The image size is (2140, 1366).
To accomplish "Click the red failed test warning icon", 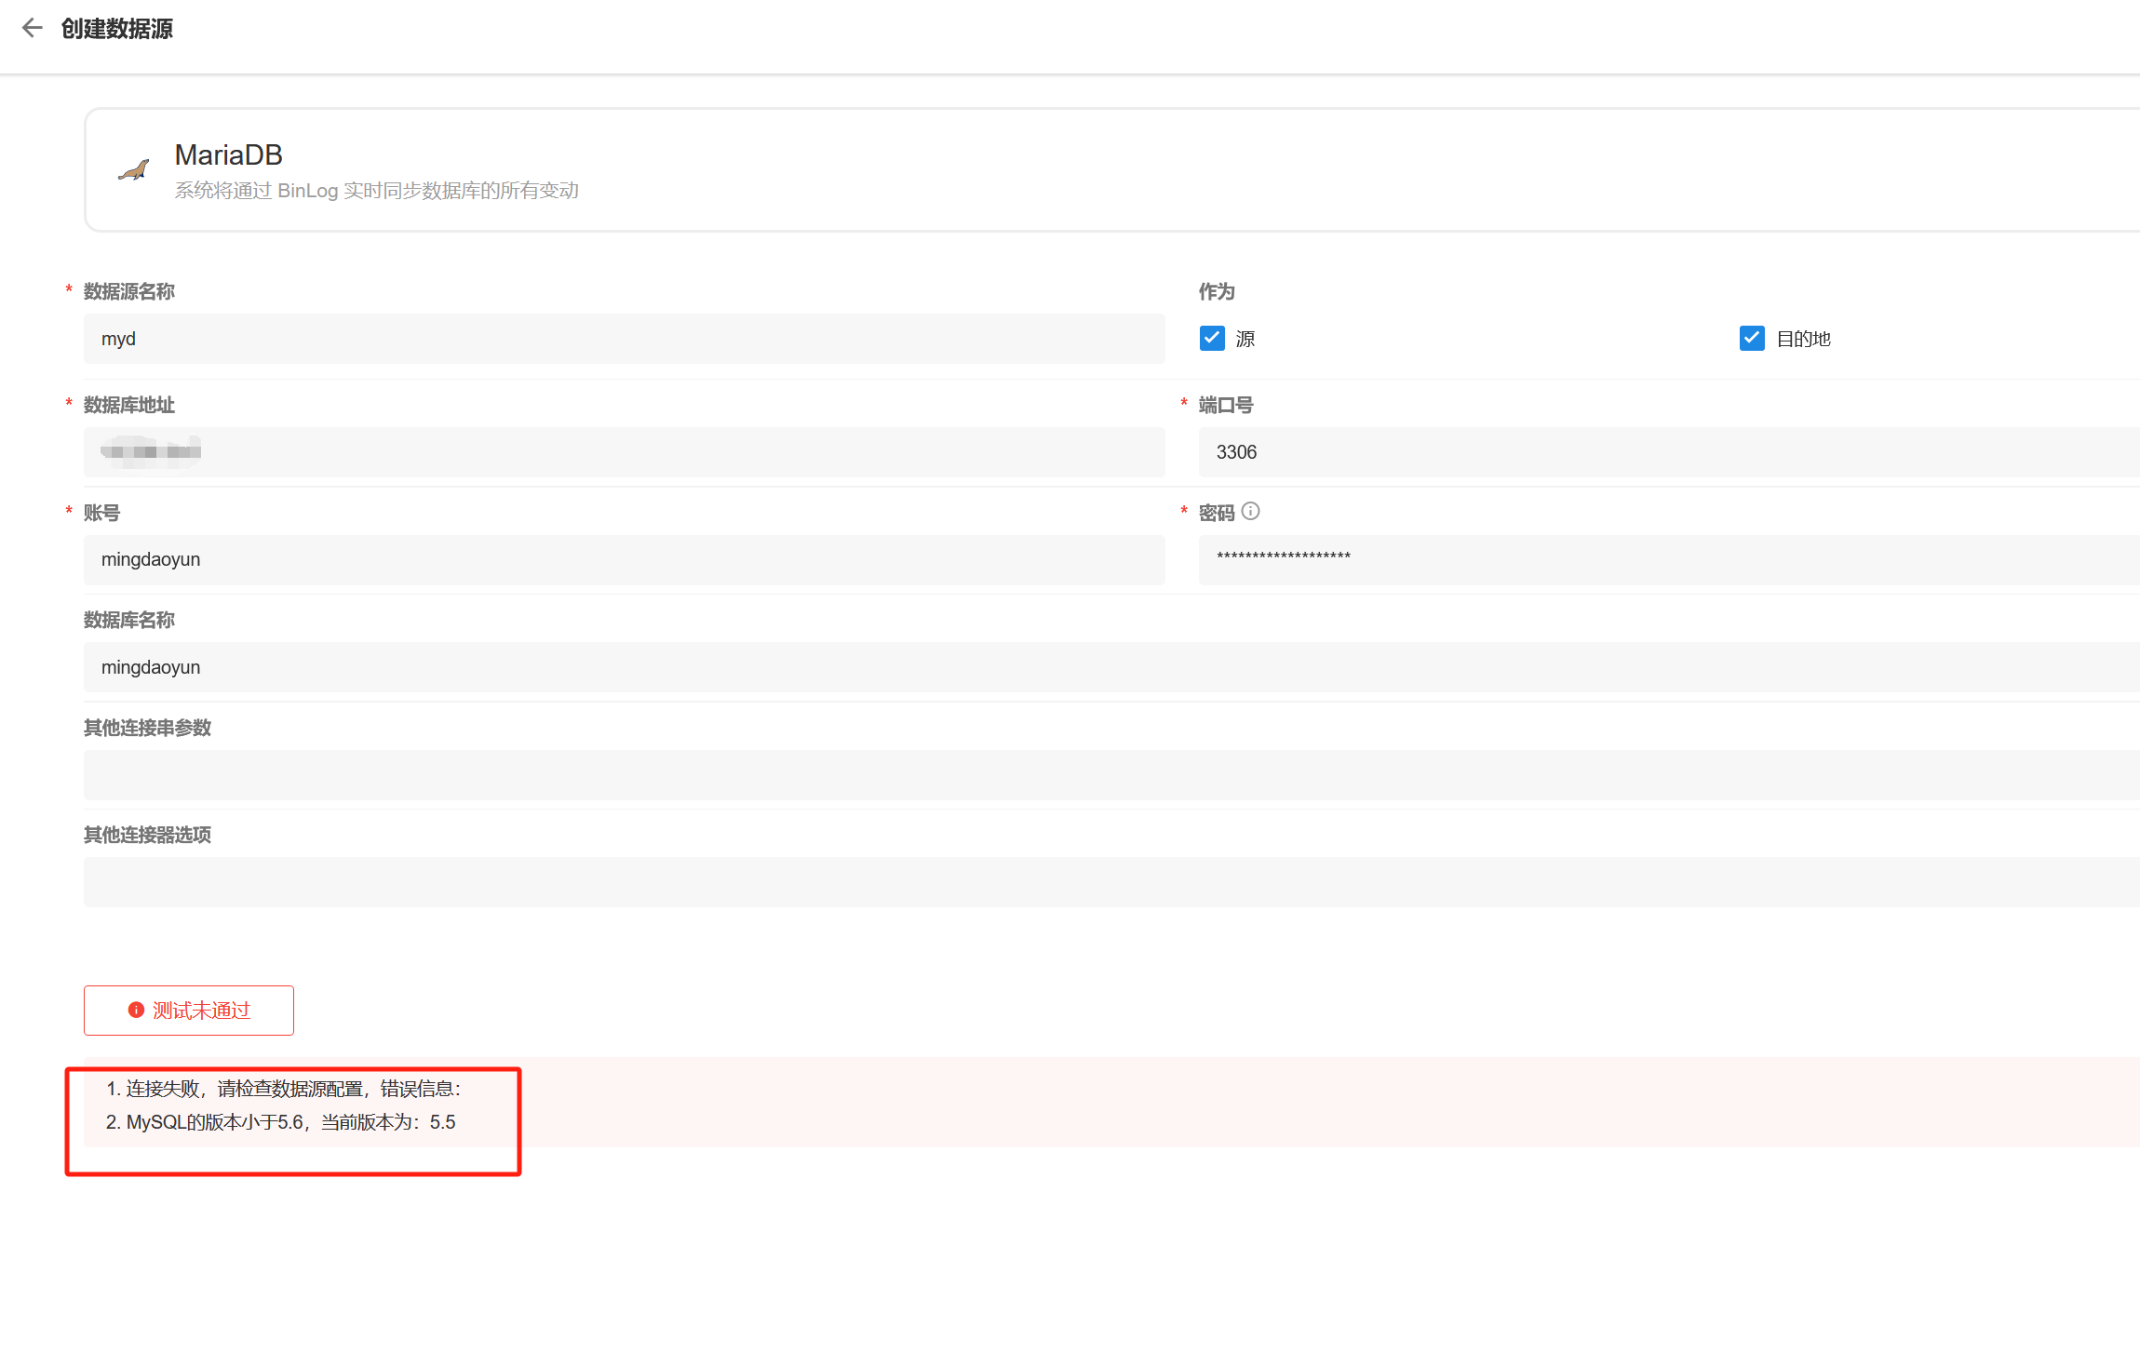I will 136,1011.
